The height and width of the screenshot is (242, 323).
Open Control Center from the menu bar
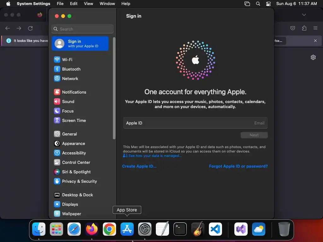(x=268, y=4)
